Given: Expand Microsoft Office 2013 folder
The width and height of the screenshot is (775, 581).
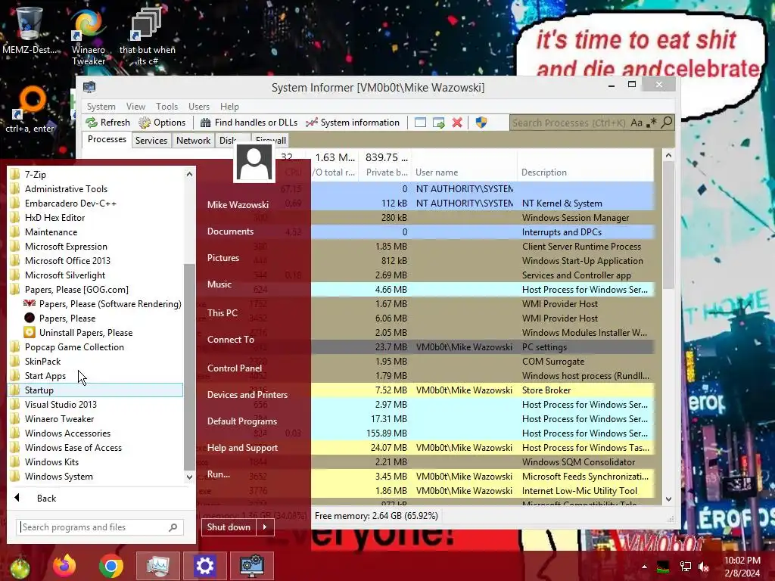Looking at the screenshot, I should pyautogui.click(x=95, y=260).
